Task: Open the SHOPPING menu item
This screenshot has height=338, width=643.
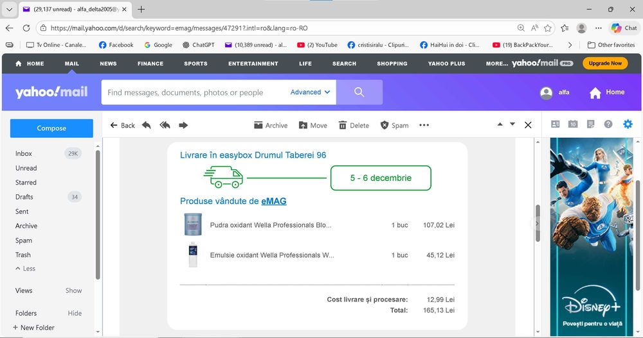Action: pyautogui.click(x=392, y=63)
